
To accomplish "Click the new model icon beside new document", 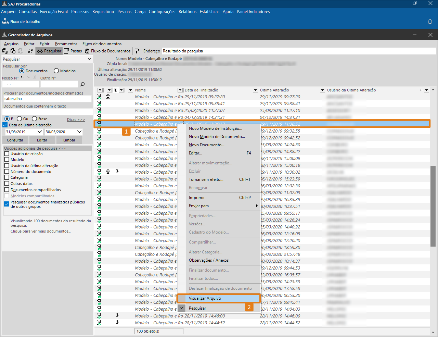I will [13, 51].
